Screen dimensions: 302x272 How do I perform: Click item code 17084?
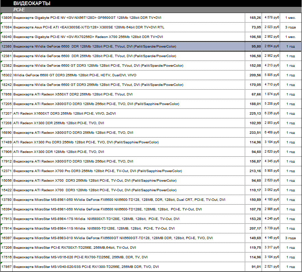click(7, 27)
